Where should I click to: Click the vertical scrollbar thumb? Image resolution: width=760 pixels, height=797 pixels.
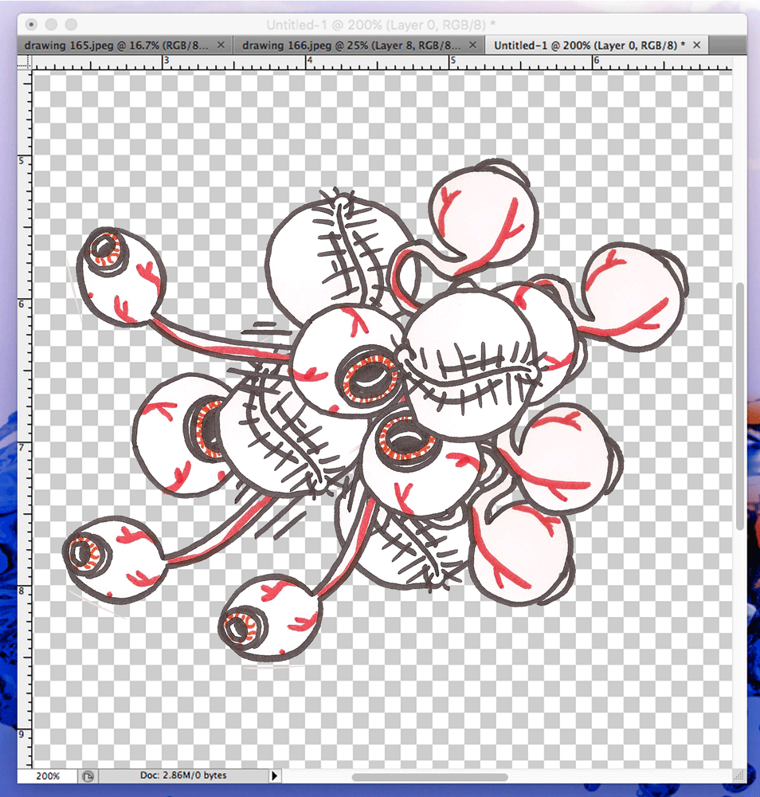[x=740, y=406]
